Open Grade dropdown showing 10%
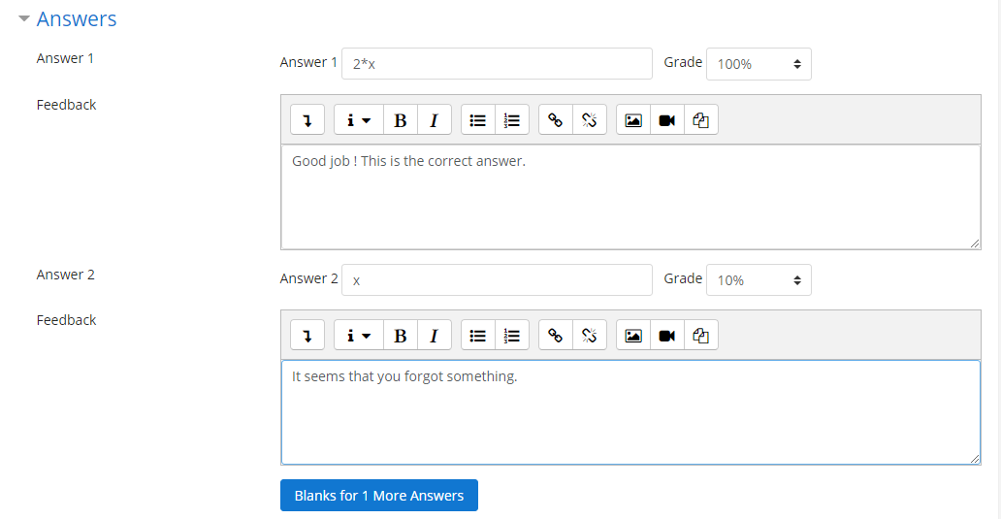The width and height of the screenshot is (1001, 519). (759, 279)
